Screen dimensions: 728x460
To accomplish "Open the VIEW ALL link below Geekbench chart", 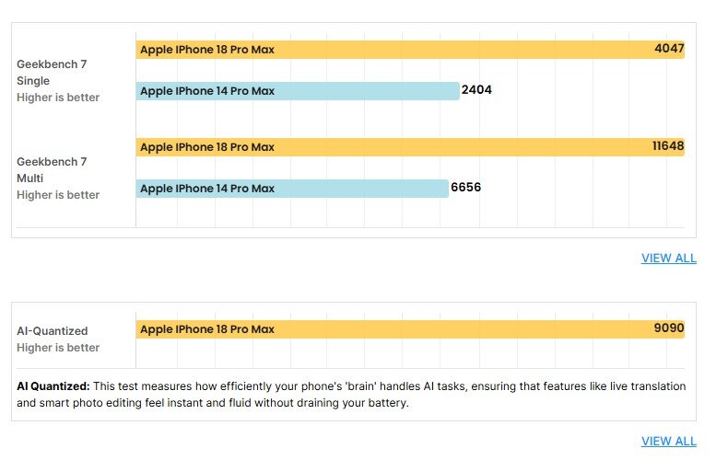I will pyautogui.click(x=669, y=259).
